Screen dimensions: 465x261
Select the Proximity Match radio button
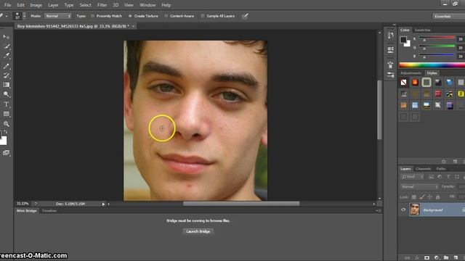click(92, 16)
